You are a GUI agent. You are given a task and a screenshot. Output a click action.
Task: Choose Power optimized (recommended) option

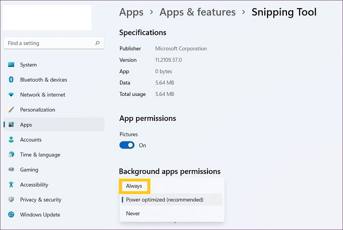(171, 200)
